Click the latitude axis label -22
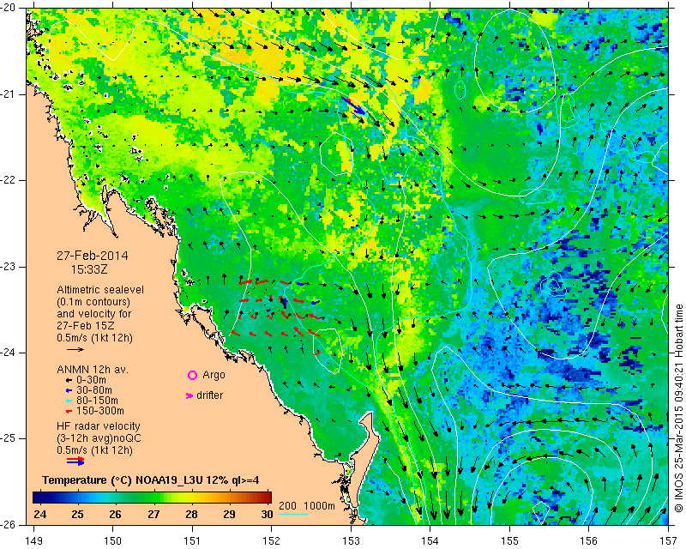This screenshot has height=549, width=686. coord(9,180)
